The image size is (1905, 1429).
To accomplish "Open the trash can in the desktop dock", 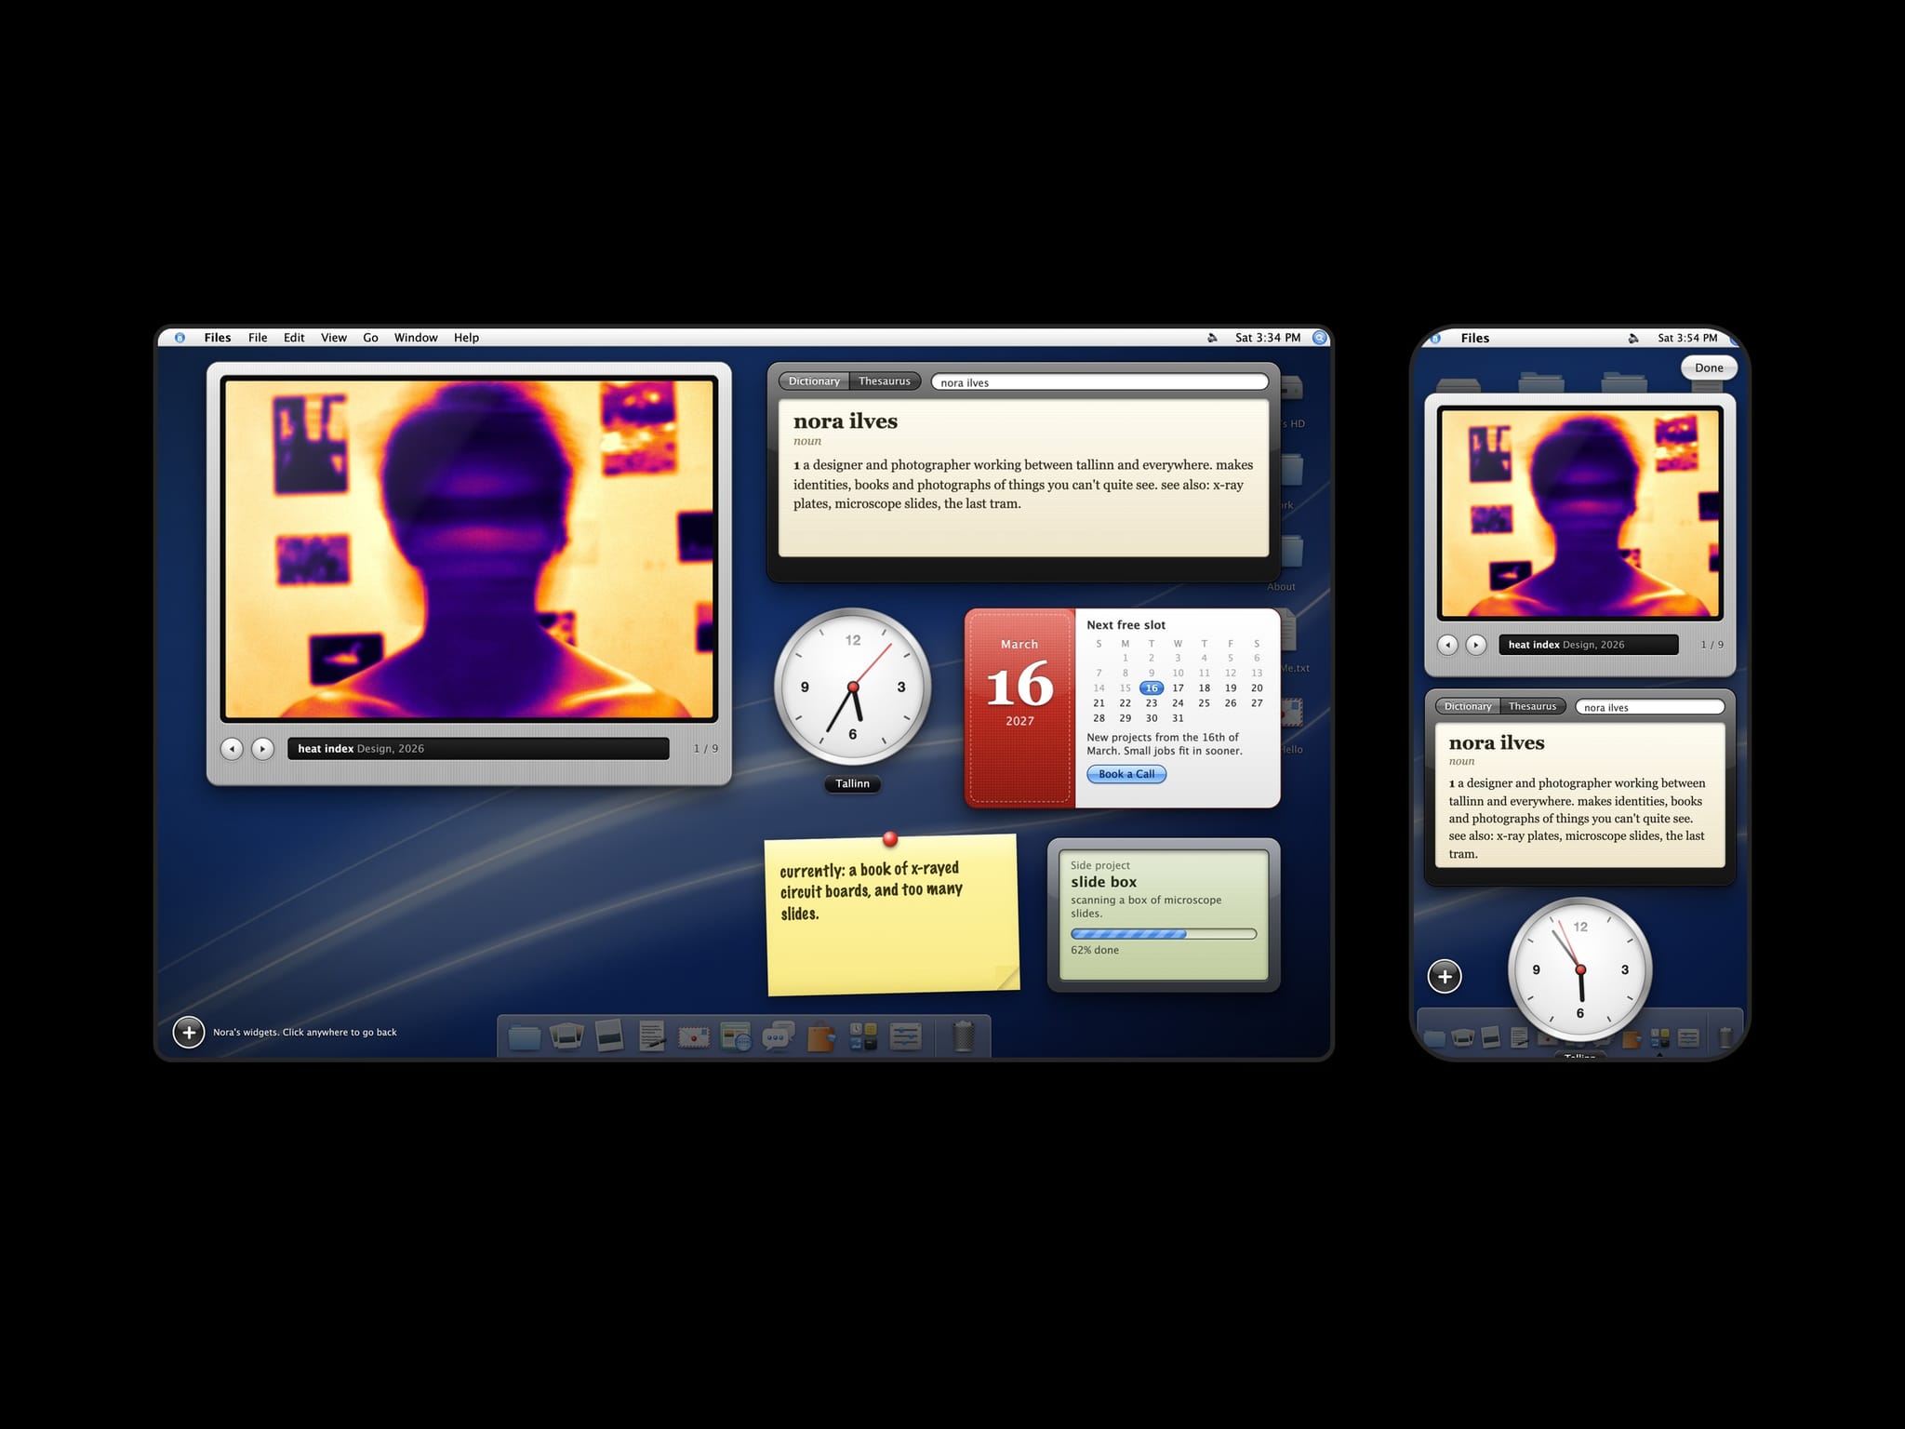I will click(x=964, y=1036).
